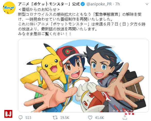Open the account name アニメ「ポケットモンスター」公式
Screen dimensions: 151x121
[x=49, y=4]
